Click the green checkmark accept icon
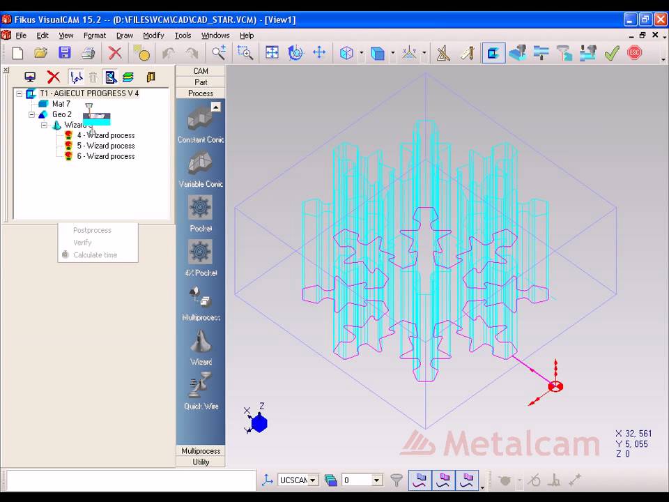This screenshot has height=502, width=669. (x=611, y=54)
